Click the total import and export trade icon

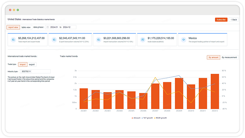coord(13,40)
